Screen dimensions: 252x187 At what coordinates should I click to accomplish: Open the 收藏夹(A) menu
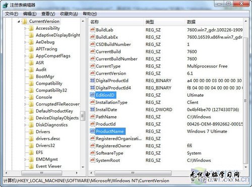[69, 14]
